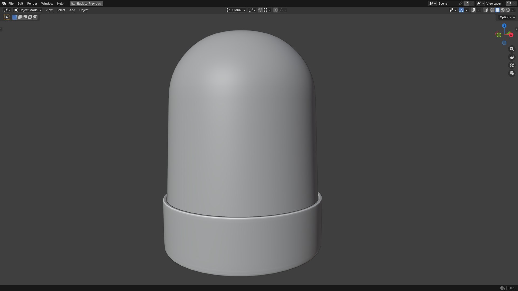This screenshot has height=291, width=518.
Task: Open the Object Mode dropdown
Action: click(x=28, y=10)
